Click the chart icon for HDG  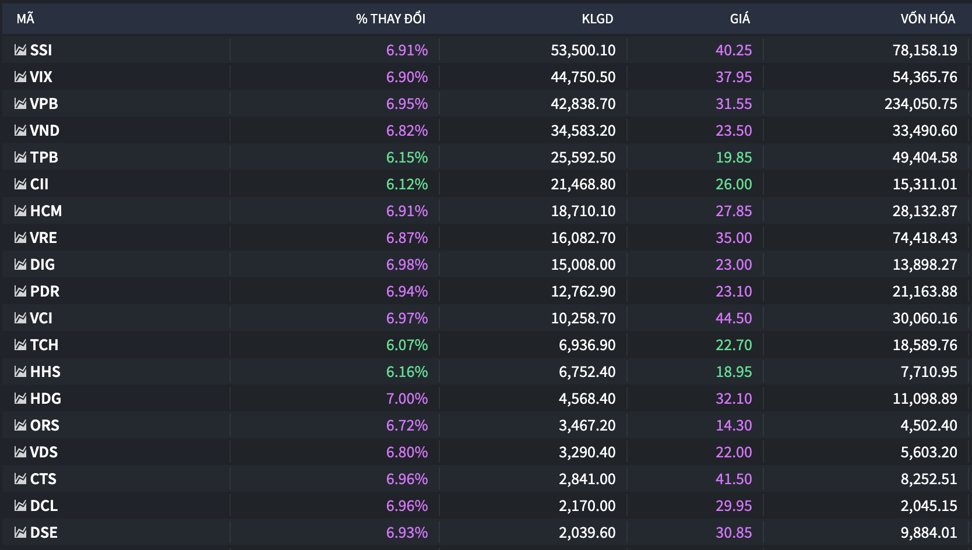click(x=20, y=399)
